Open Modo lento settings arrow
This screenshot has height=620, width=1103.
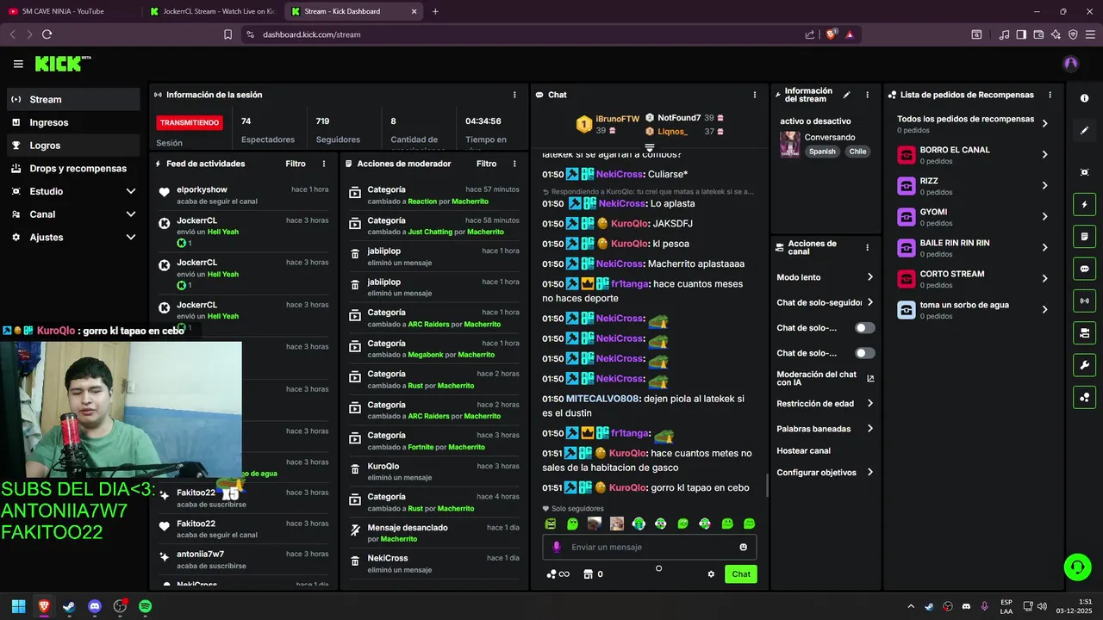pyautogui.click(x=869, y=277)
